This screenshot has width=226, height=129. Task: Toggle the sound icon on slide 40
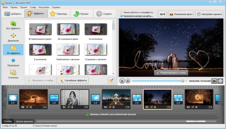[x=31, y=107]
